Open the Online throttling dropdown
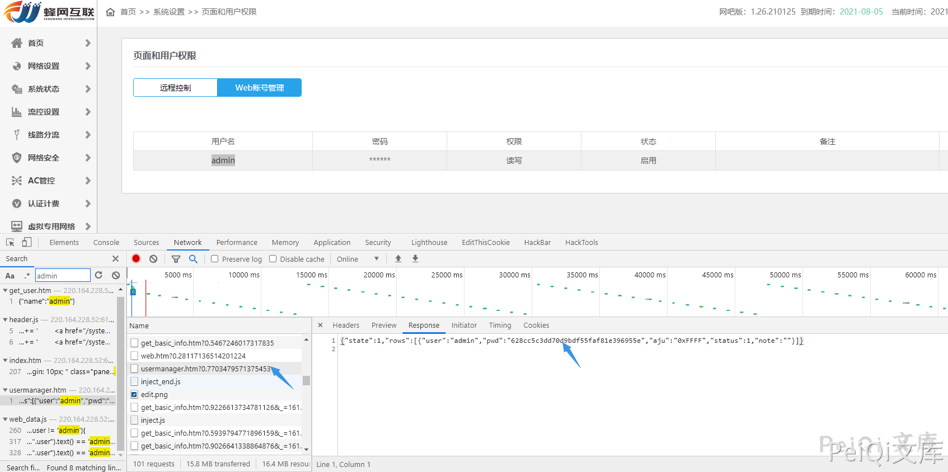The image size is (948, 472). point(358,259)
